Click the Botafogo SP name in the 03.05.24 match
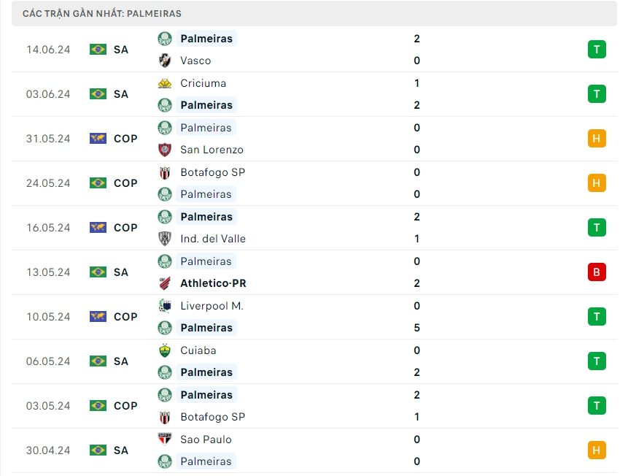Viewport: 628px width, 476px height. 212,417
